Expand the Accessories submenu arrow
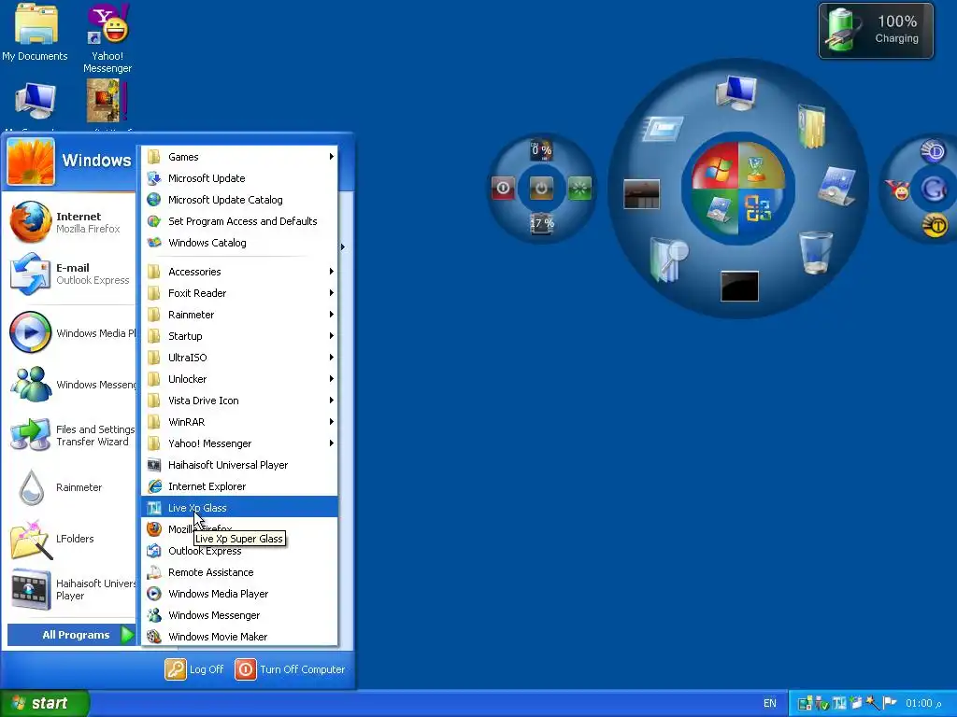 click(332, 272)
